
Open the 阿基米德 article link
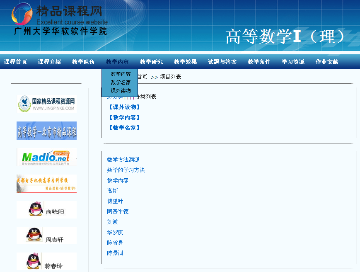point(118,211)
